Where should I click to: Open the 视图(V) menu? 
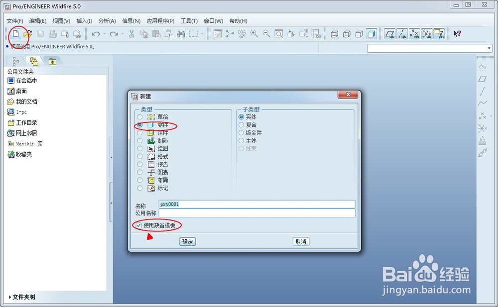[x=61, y=21]
